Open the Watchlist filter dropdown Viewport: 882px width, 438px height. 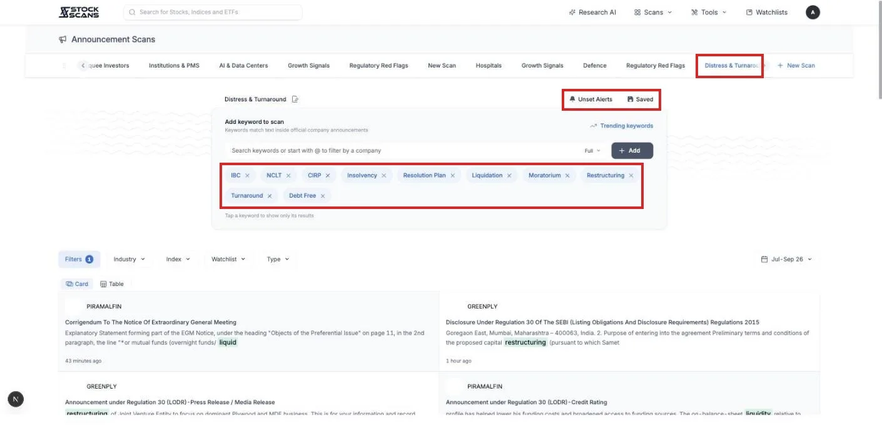point(228,259)
